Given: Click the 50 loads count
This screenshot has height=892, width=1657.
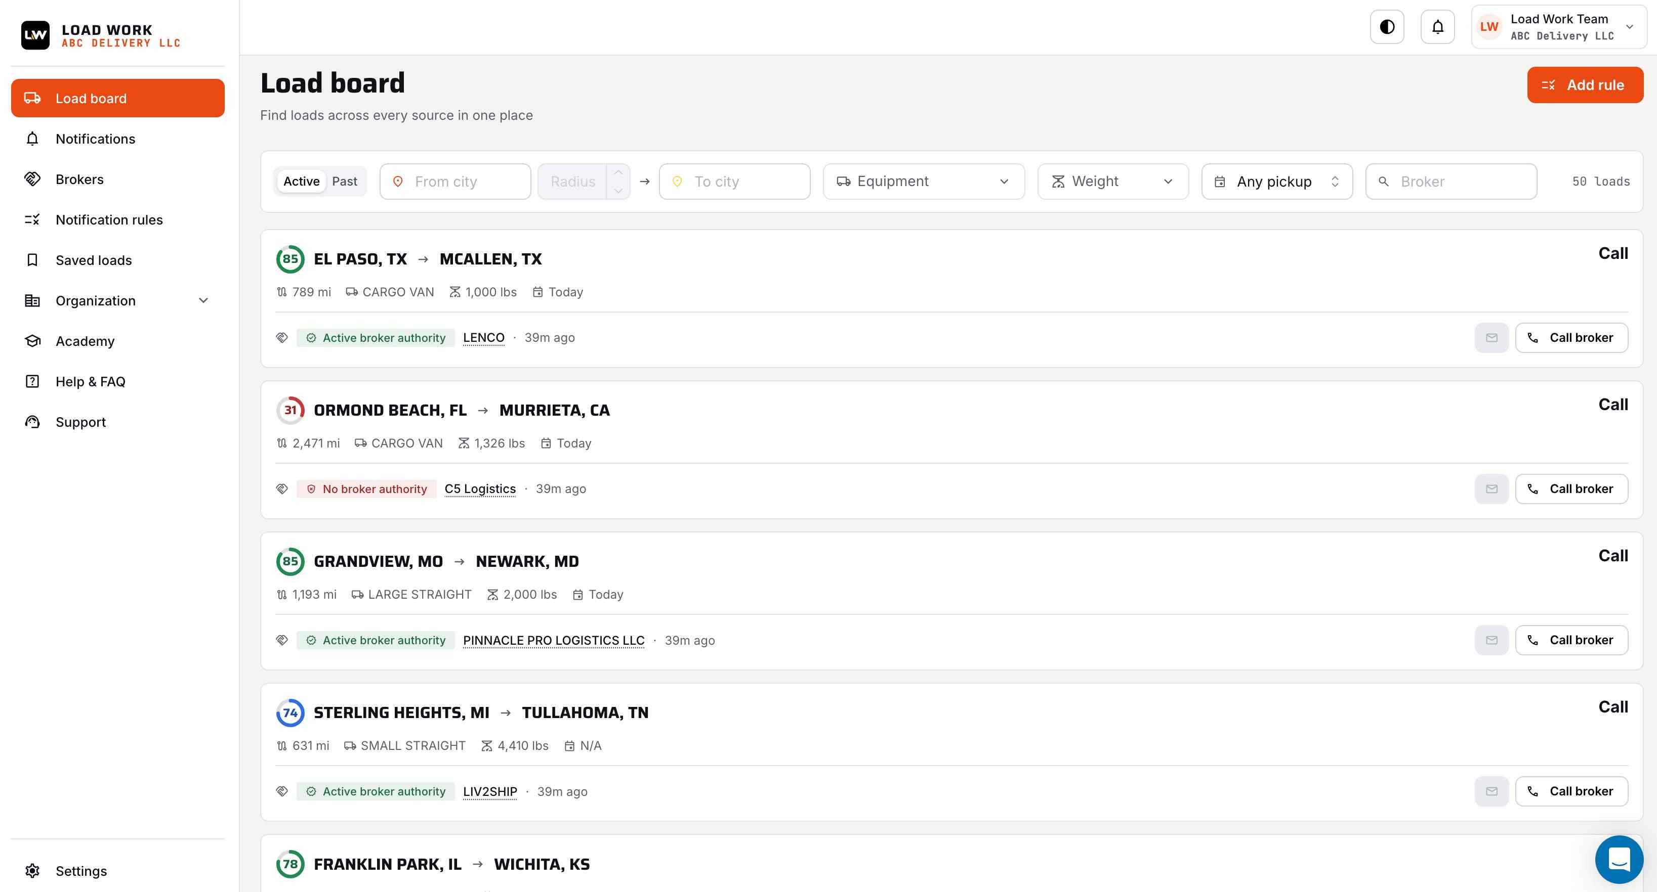Looking at the screenshot, I should [x=1601, y=181].
